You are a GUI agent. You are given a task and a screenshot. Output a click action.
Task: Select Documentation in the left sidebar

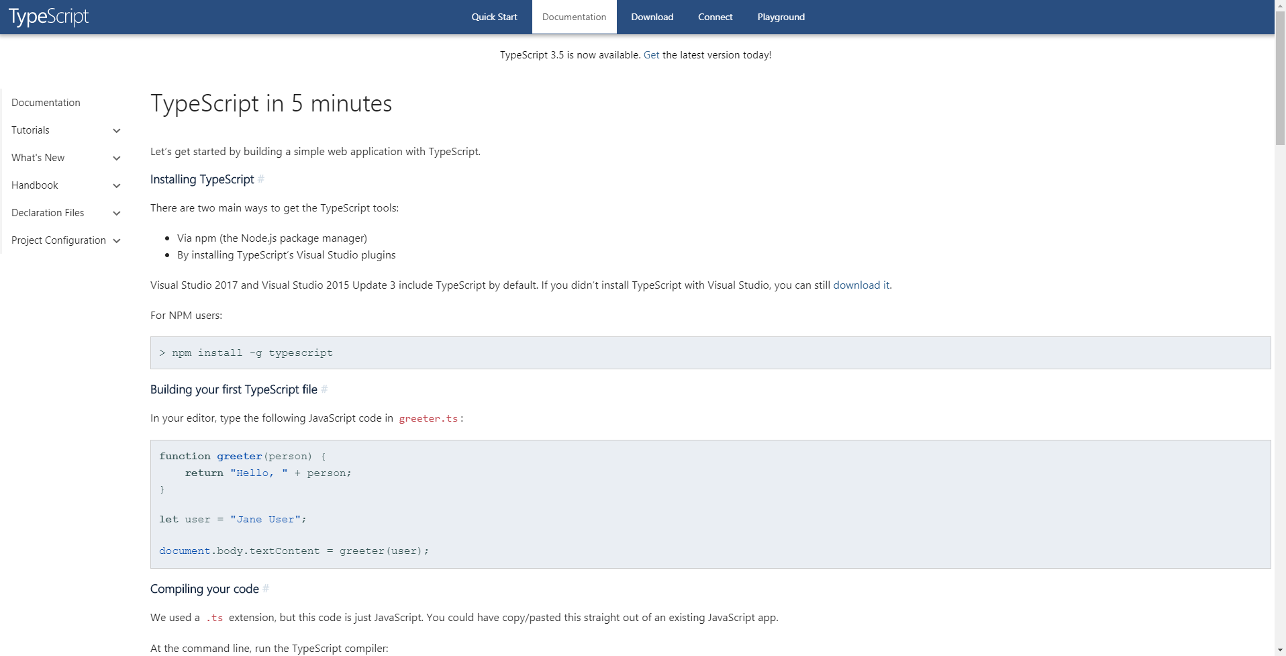pyautogui.click(x=46, y=102)
